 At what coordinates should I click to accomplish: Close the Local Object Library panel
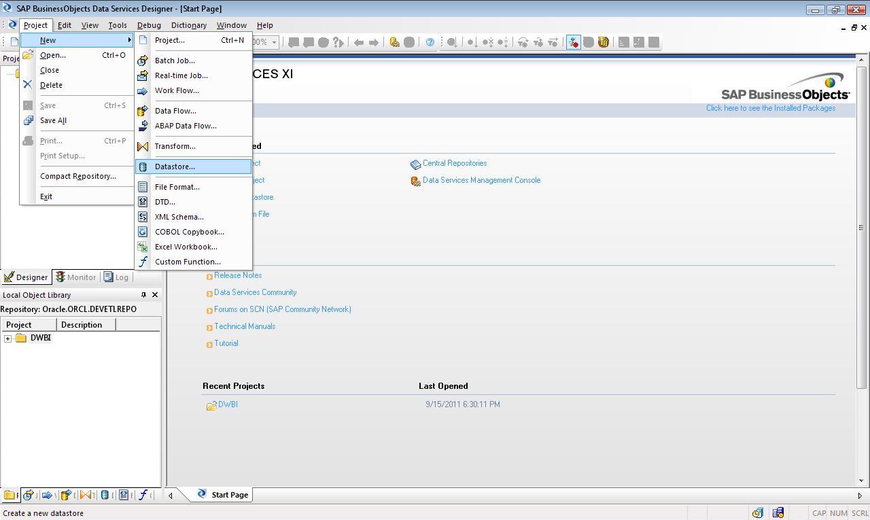coord(155,295)
